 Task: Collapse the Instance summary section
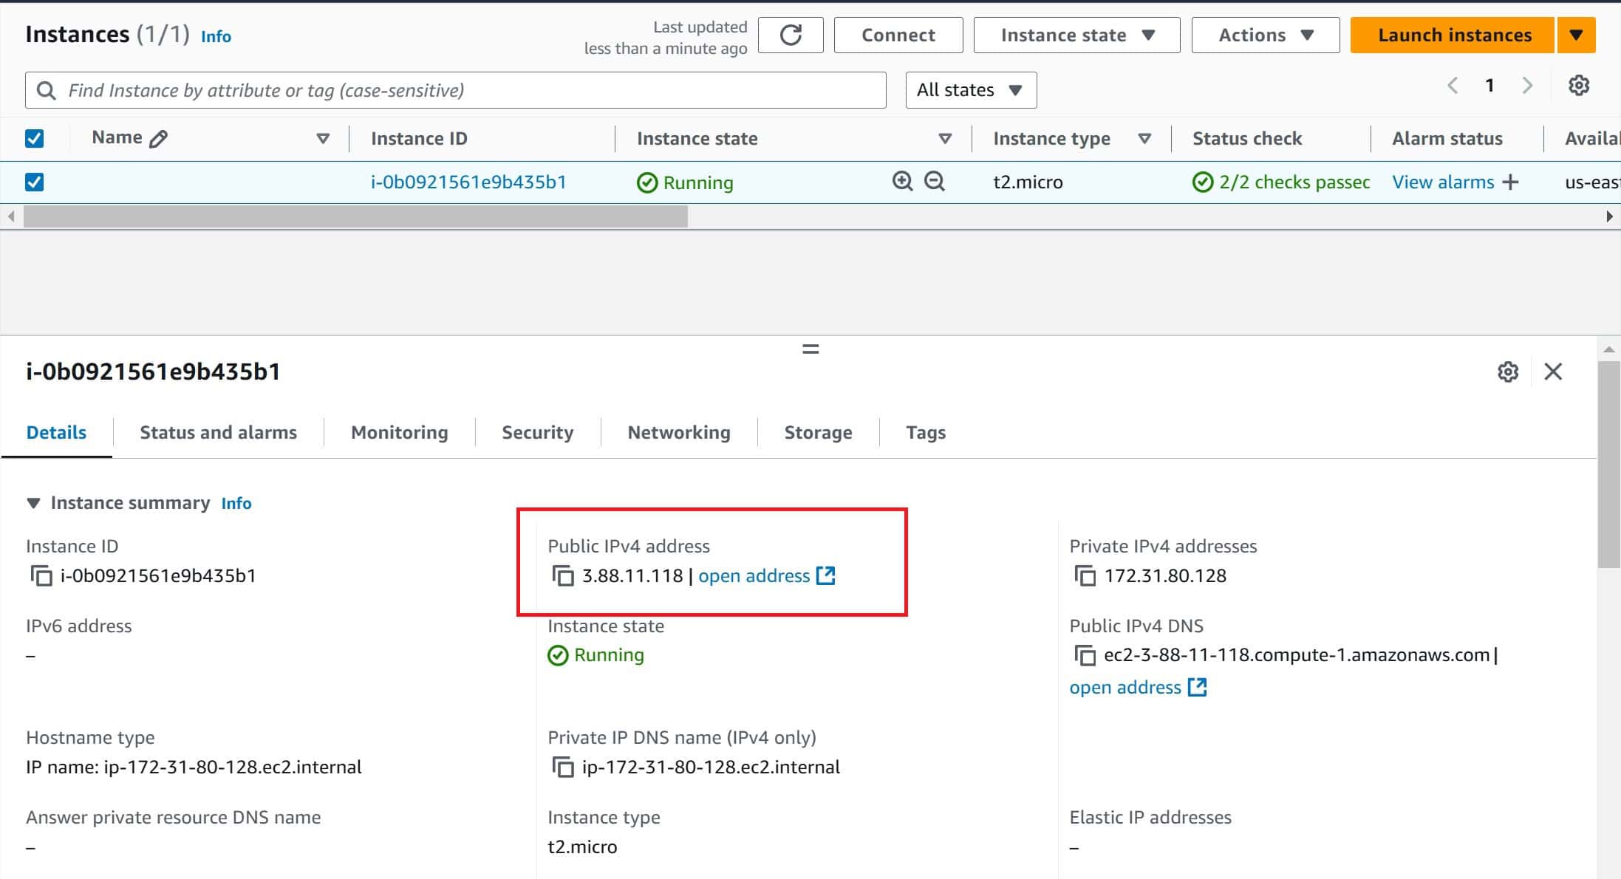click(33, 503)
